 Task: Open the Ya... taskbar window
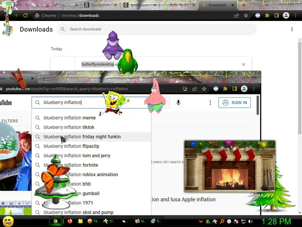[x=93, y=221]
